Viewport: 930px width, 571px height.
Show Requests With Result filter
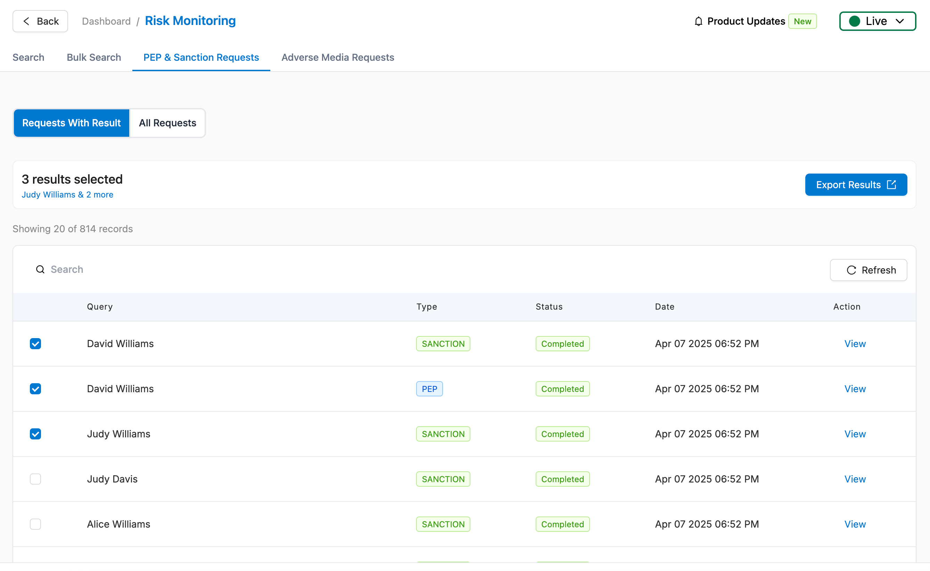coord(72,123)
